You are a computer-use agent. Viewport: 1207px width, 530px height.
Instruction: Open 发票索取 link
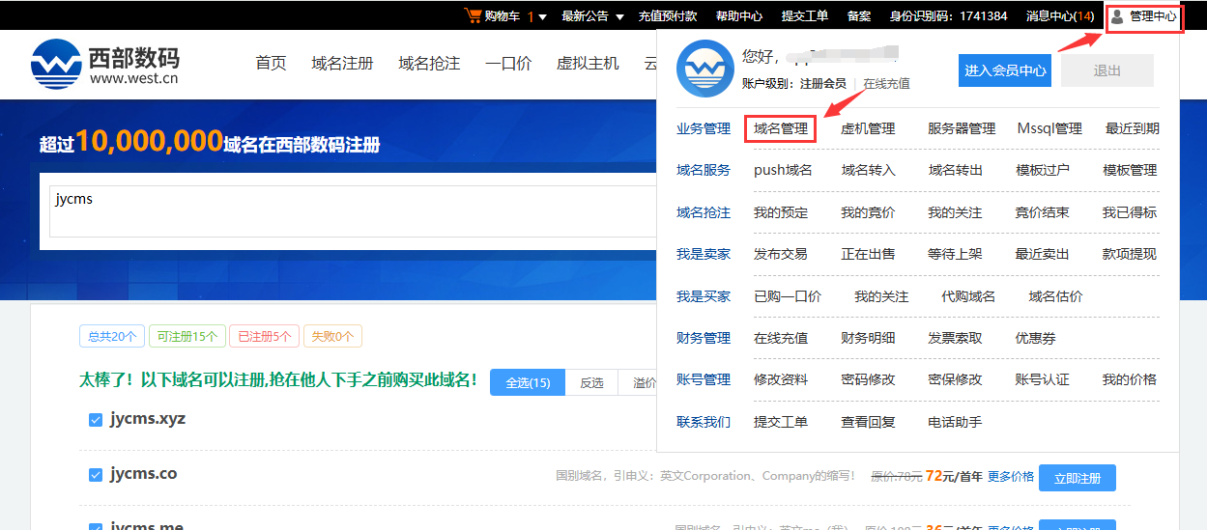point(955,338)
